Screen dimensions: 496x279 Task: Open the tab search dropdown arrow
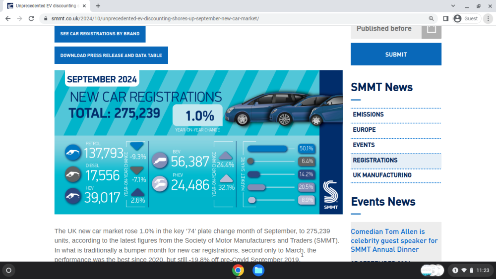[x=453, y=5]
